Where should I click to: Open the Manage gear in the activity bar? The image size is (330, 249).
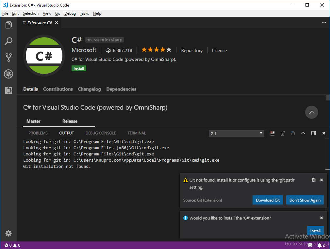8,233
